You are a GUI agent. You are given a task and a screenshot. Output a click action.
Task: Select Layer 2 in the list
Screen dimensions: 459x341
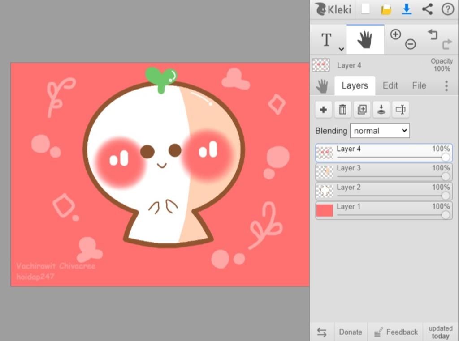tap(384, 192)
